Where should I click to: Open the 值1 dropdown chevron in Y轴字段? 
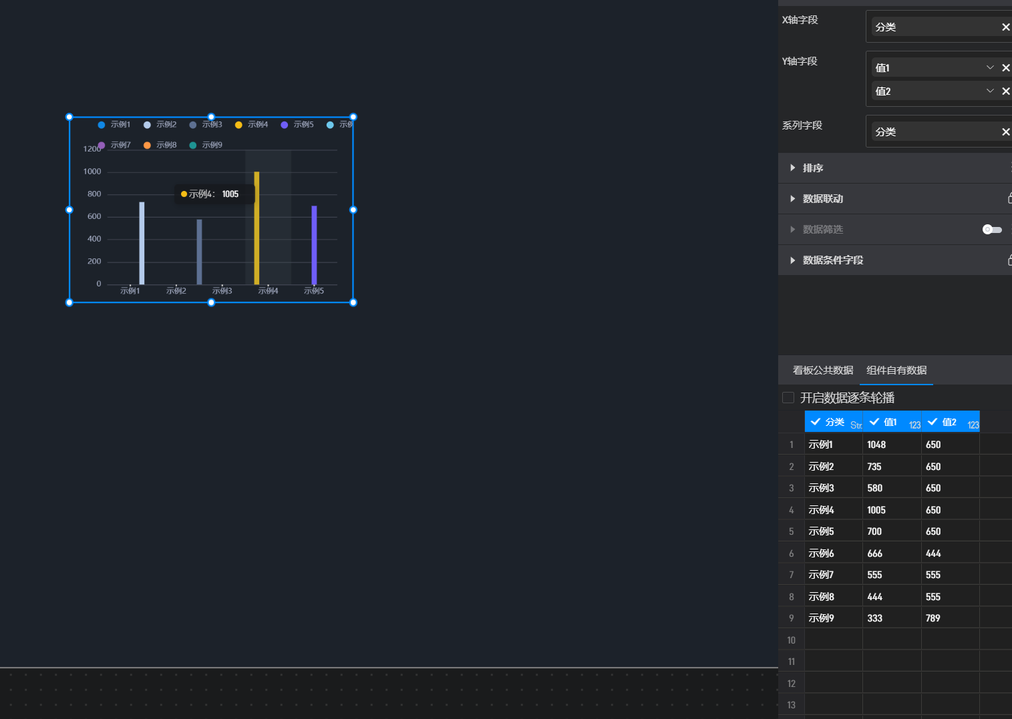(990, 67)
